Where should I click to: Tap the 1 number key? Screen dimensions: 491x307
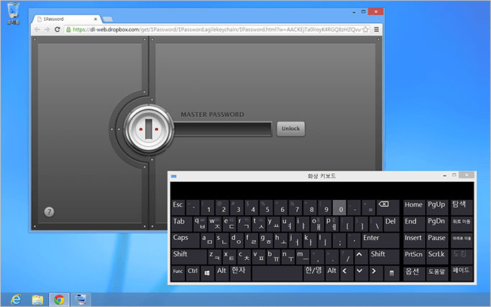(x=207, y=208)
